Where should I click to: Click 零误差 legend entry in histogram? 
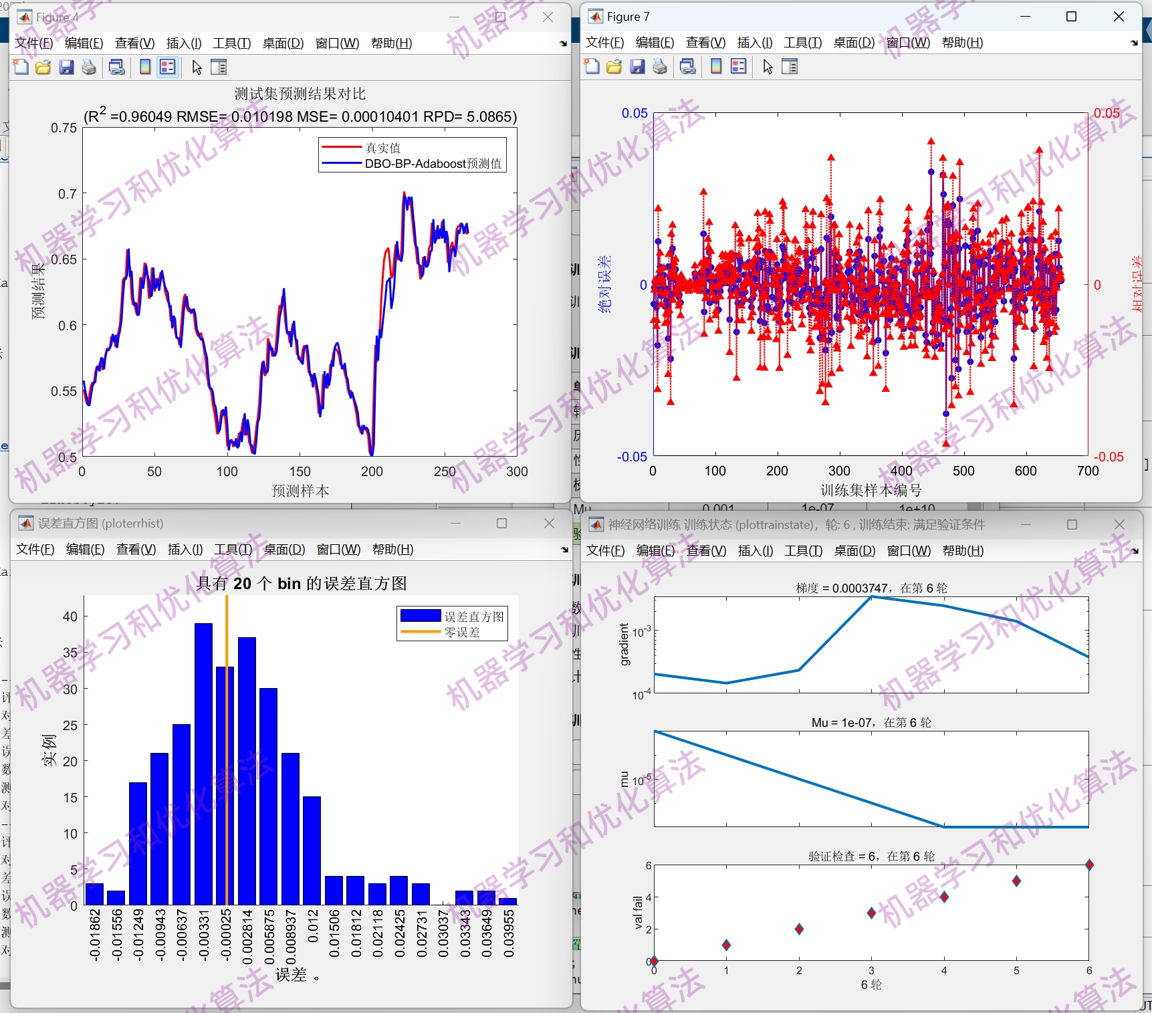tap(462, 633)
